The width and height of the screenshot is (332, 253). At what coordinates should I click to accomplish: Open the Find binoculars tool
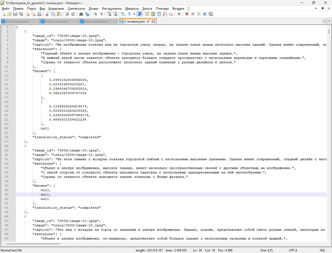point(81,14)
